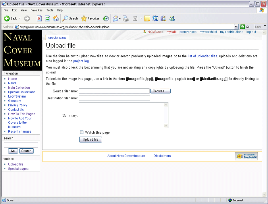This screenshot has height=204, width=268.
Task: Open the list of uploaded files link
Action: click(x=202, y=56)
